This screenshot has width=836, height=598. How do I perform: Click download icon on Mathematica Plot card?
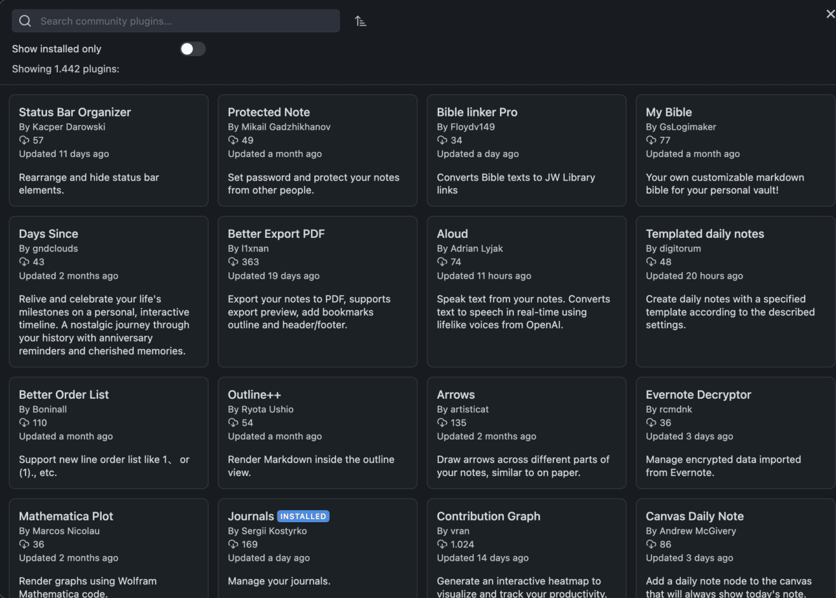click(24, 544)
